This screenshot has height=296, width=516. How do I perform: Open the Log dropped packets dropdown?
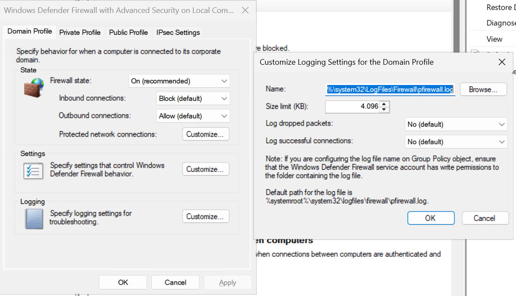[x=456, y=124]
